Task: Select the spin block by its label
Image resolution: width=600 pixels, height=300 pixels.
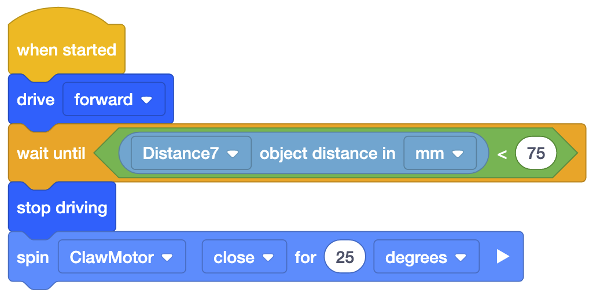Action: coord(33,257)
